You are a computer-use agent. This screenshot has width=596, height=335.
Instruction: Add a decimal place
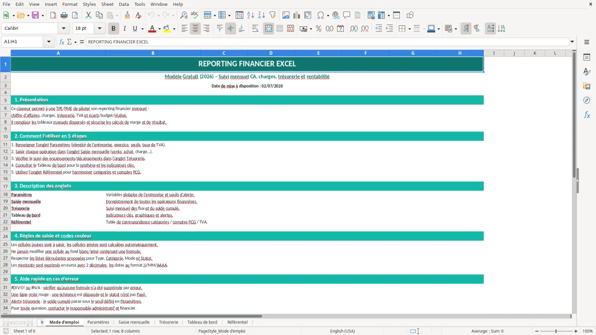click(x=354, y=29)
